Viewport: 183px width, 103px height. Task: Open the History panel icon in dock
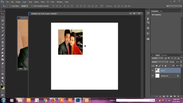pyautogui.click(x=148, y=13)
